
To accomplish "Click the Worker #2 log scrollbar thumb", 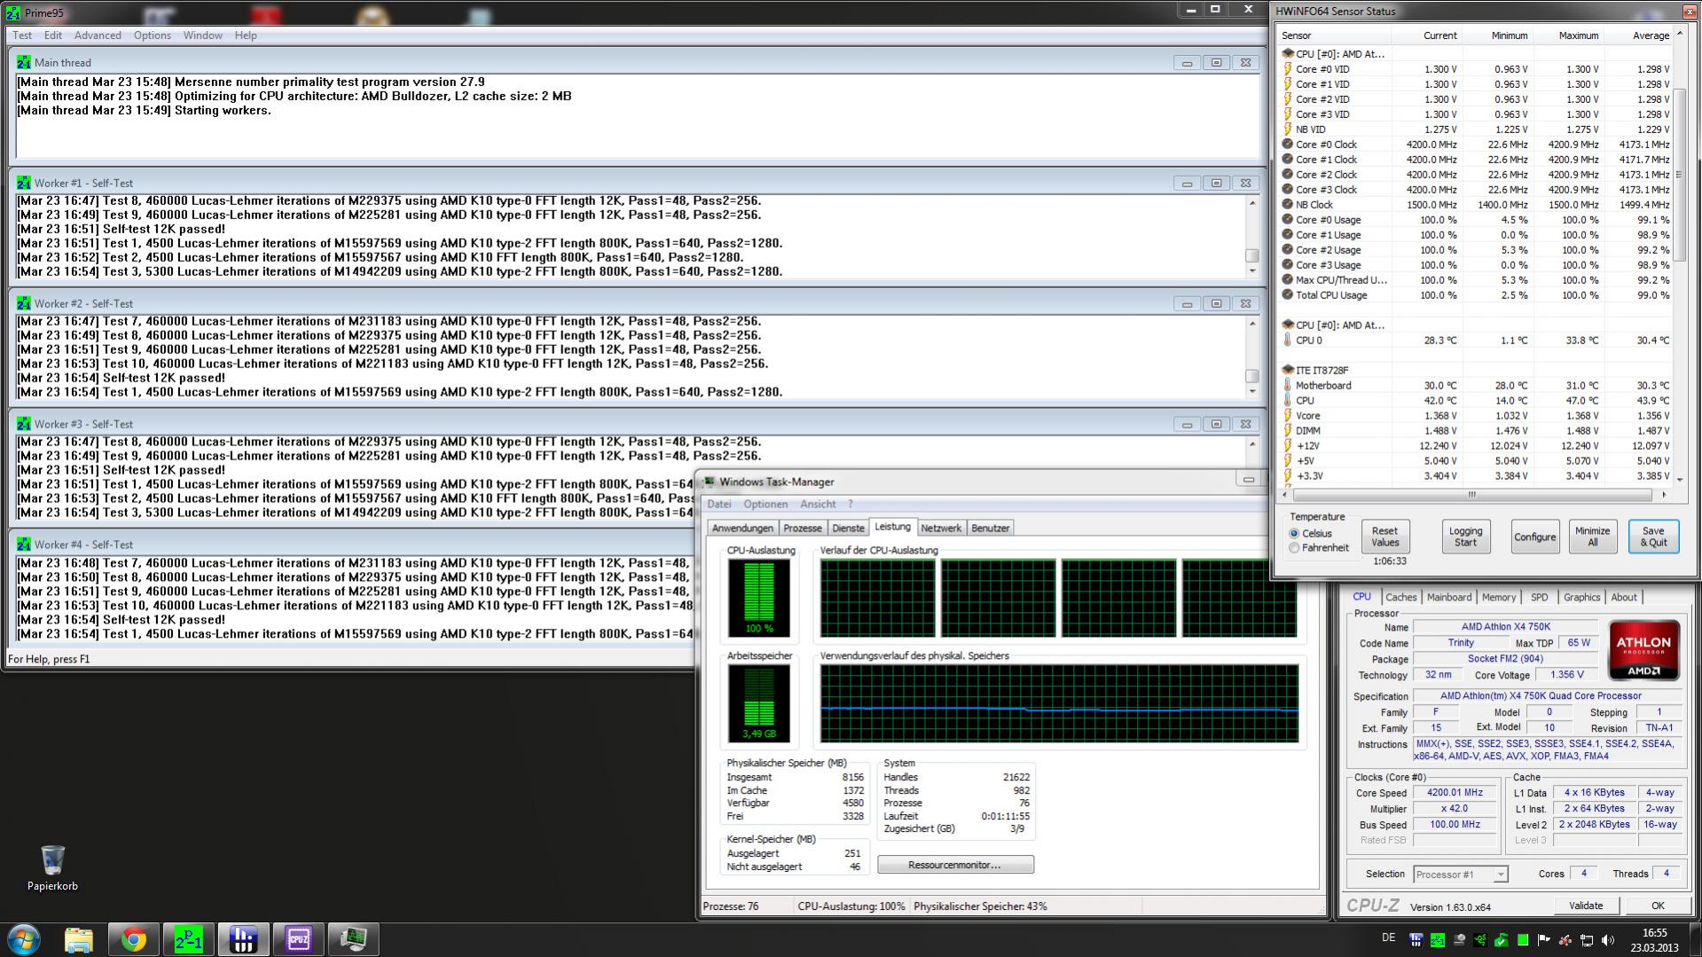I will pyautogui.click(x=1252, y=376).
